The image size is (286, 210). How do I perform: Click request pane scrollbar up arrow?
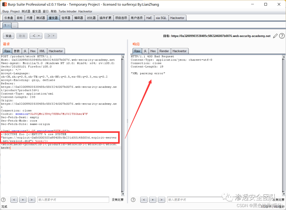tap(123, 57)
